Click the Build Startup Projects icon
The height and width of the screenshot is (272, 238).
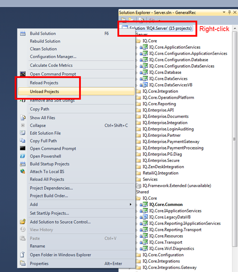click(x=23, y=164)
